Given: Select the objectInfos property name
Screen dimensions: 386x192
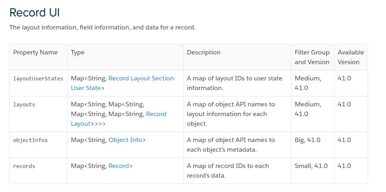Looking at the screenshot, I should pos(30,140).
